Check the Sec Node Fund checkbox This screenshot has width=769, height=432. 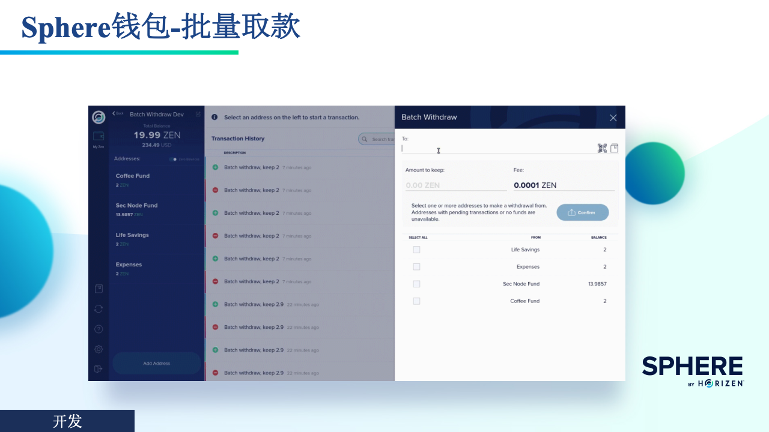(x=416, y=284)
